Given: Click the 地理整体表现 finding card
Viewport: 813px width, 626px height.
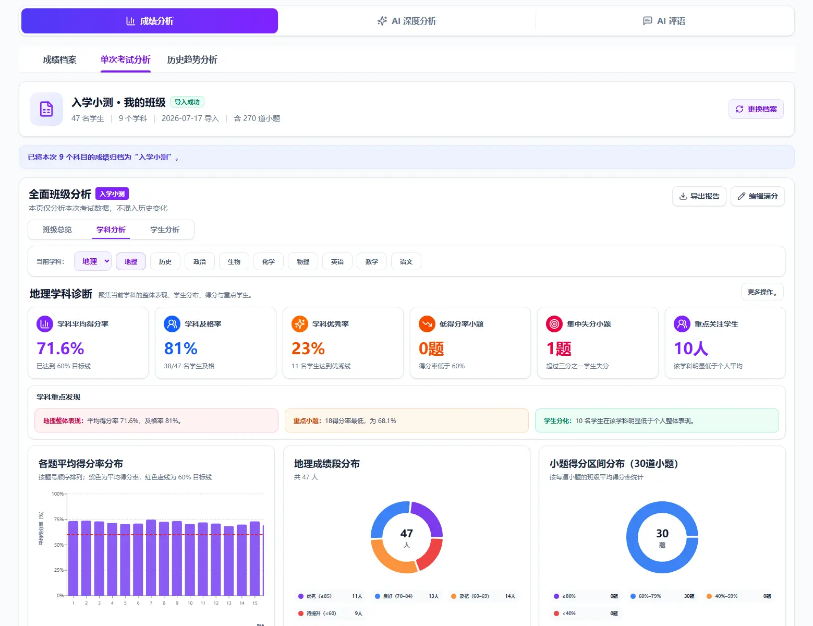Looking at the screenshot, I should 156,420.
